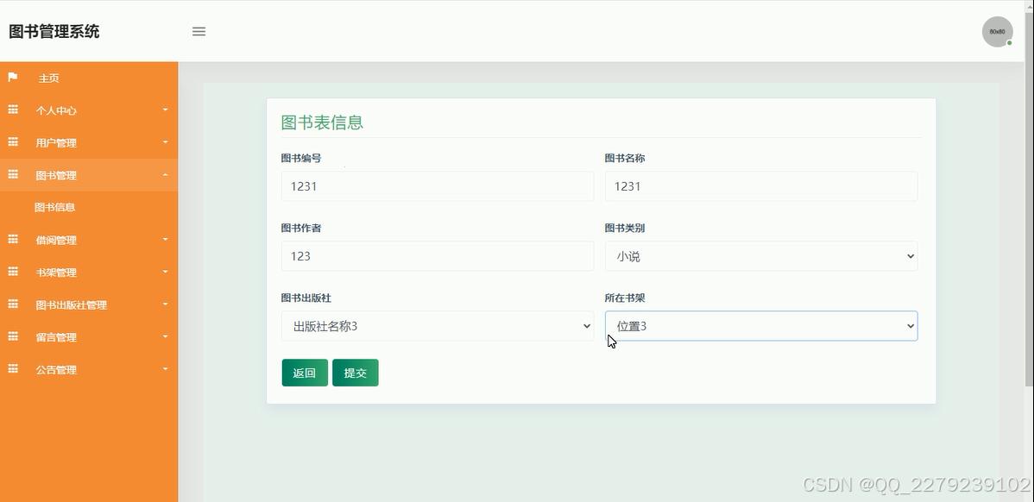1034x502 pixels.
Task: Open 用户管理 sidebar menu
Action: [89, 142]
